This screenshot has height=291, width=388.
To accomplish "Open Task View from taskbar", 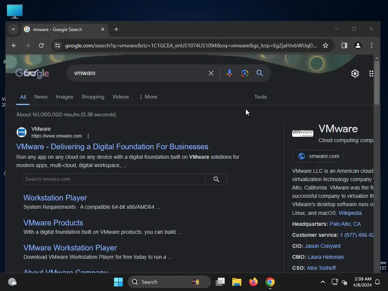I will point(220,282).
